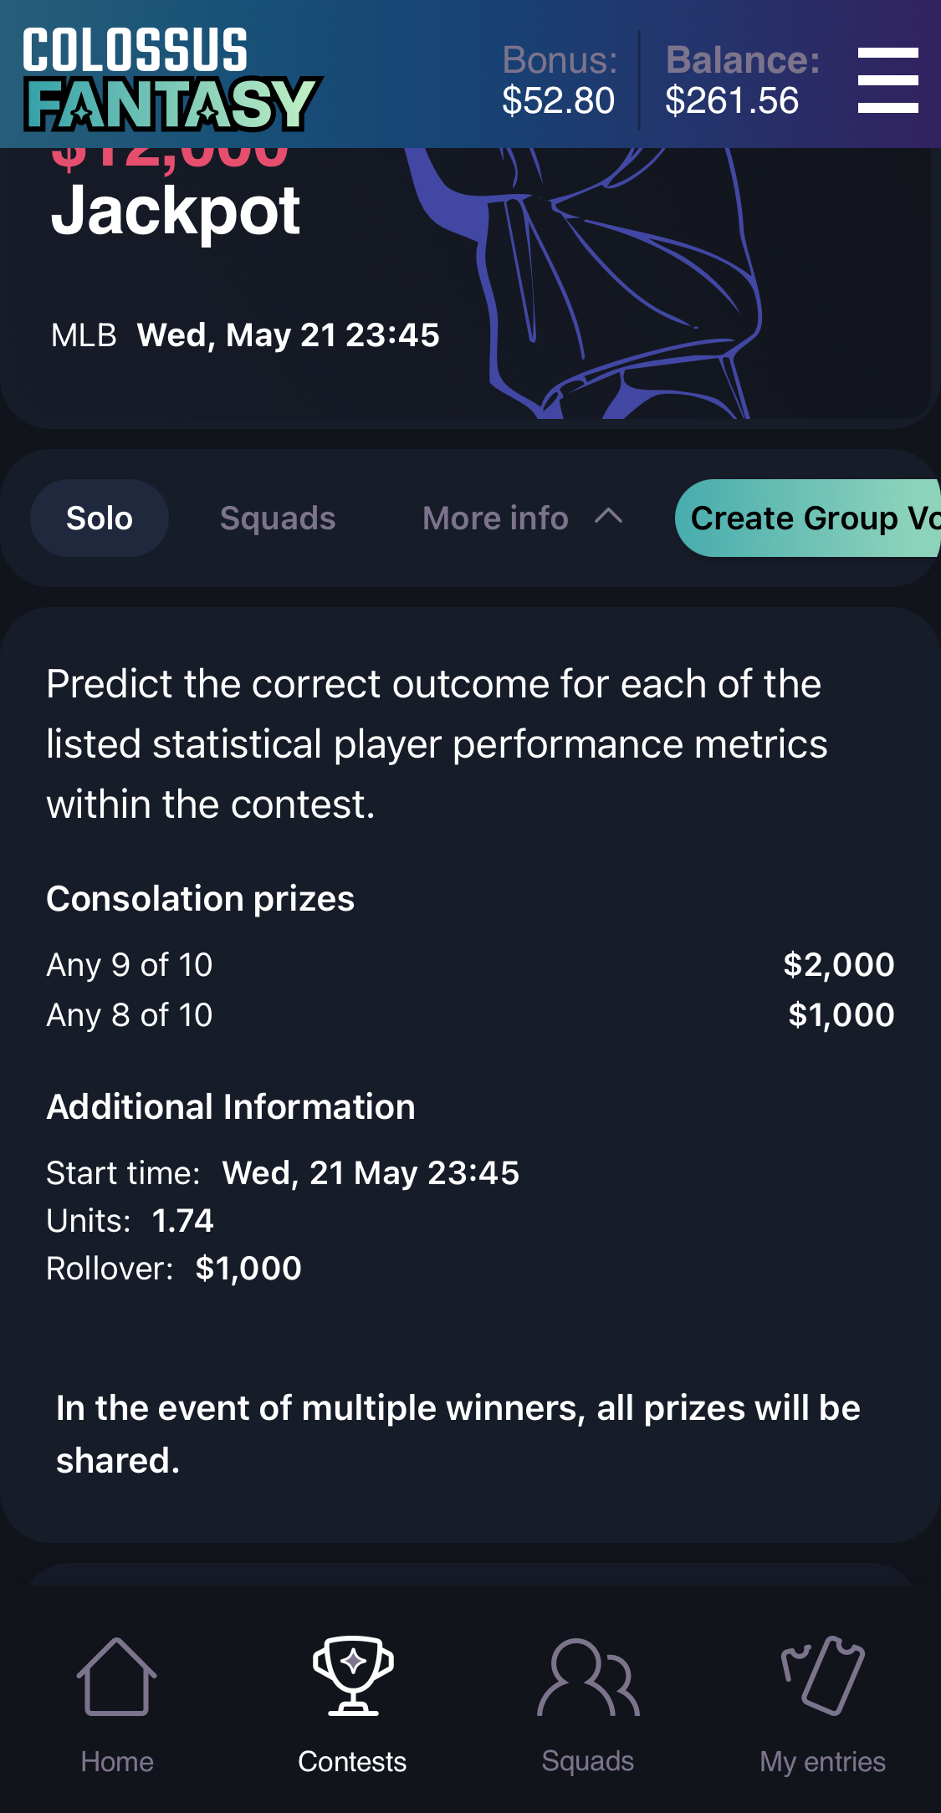Tap the My entries ticket icon
This screenshot has height=1813, width=941.
[822, 1676]
